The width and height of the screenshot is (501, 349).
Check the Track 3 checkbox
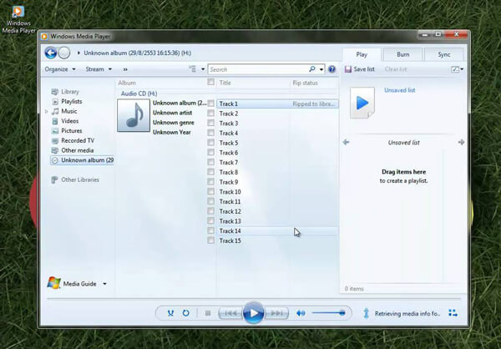[x=211, y=123]
